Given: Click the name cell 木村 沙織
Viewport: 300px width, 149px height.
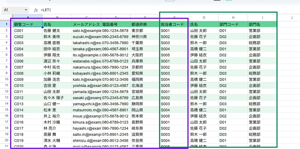Looking at the screenshot, I should tap(57, 122).
